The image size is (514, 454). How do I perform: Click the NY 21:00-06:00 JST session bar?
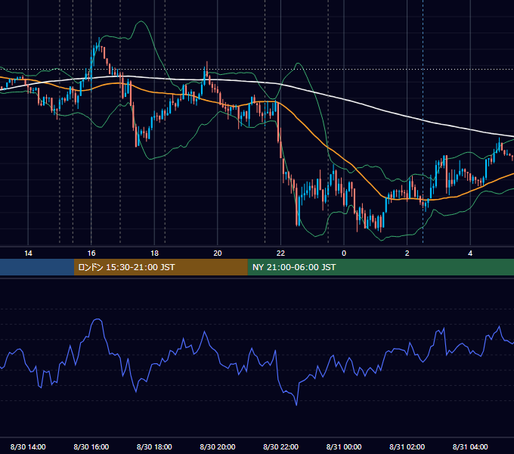pos(380,267)
